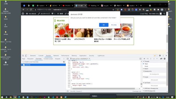Viewport: 176px width, 99px height.
Task: Click the teabreak.io address bar
Action: click(x=61, y=10)
